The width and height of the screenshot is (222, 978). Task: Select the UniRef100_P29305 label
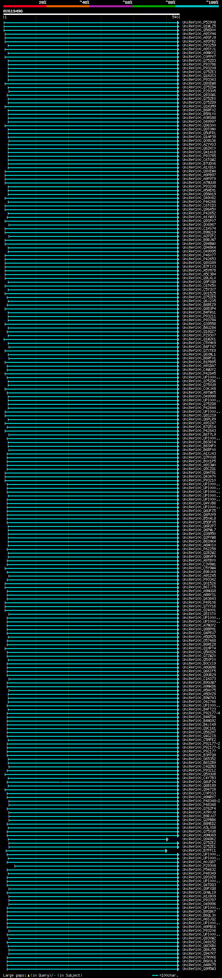[x=199, y=91]
